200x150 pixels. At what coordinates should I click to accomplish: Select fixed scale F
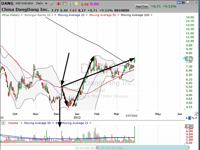tap(196, 118)
